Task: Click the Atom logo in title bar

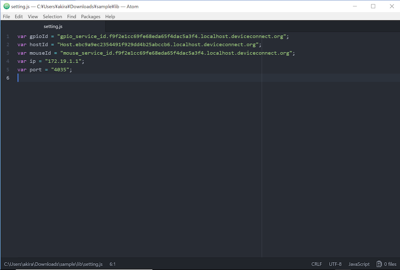Action: 6,6
